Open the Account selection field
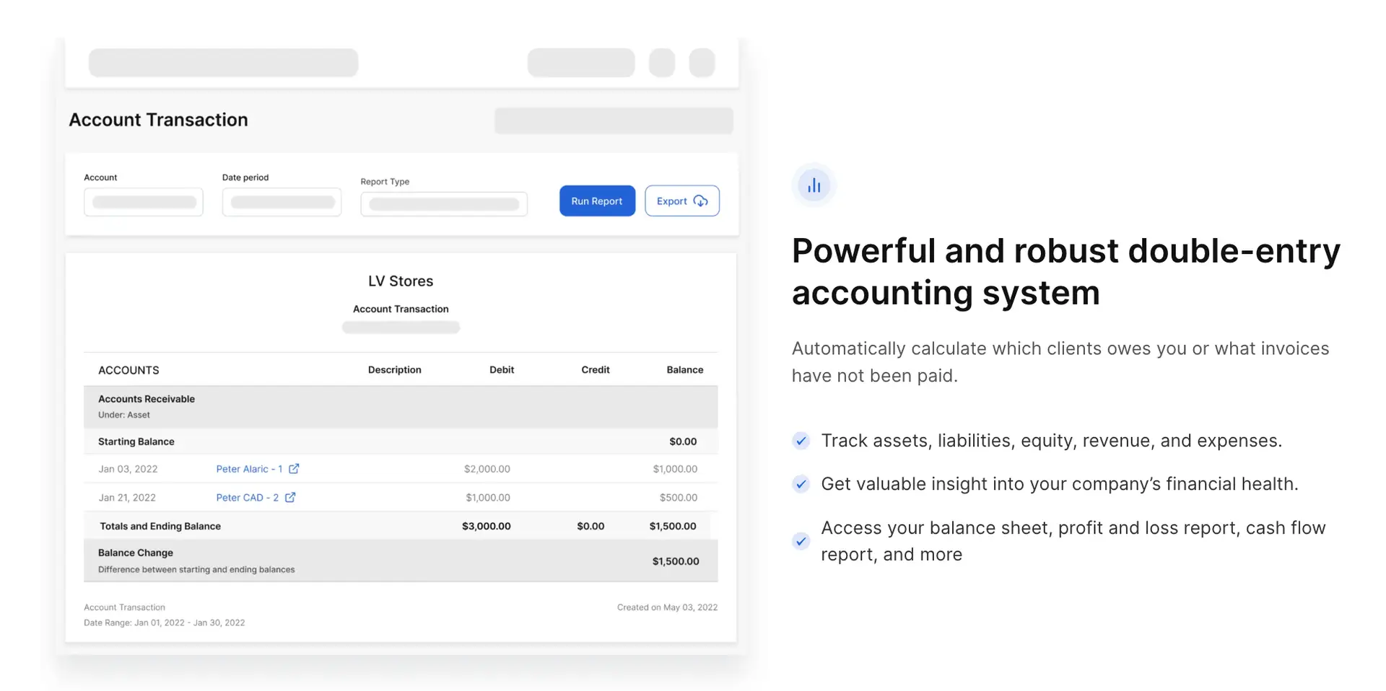Image resolution: width=1386 pixels, height=691 pixels. tap(143, 202)
